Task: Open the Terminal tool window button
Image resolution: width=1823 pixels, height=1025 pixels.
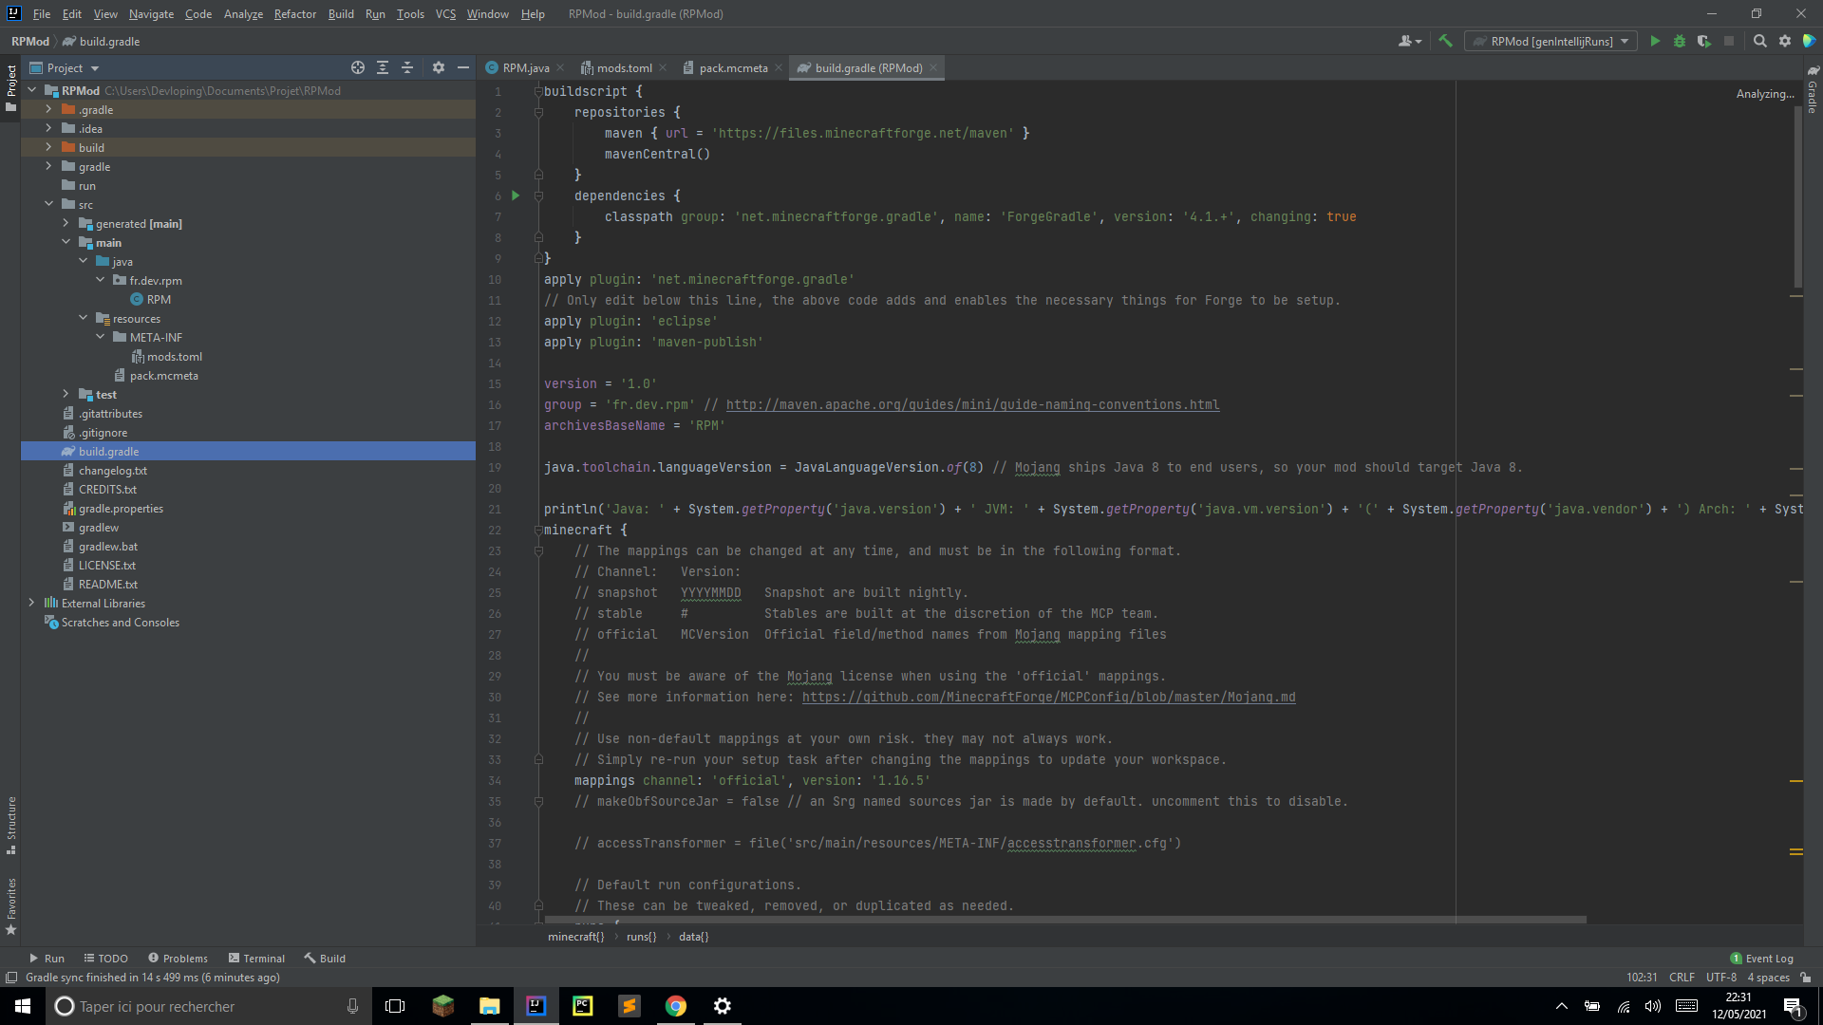Action: (256, 958)
